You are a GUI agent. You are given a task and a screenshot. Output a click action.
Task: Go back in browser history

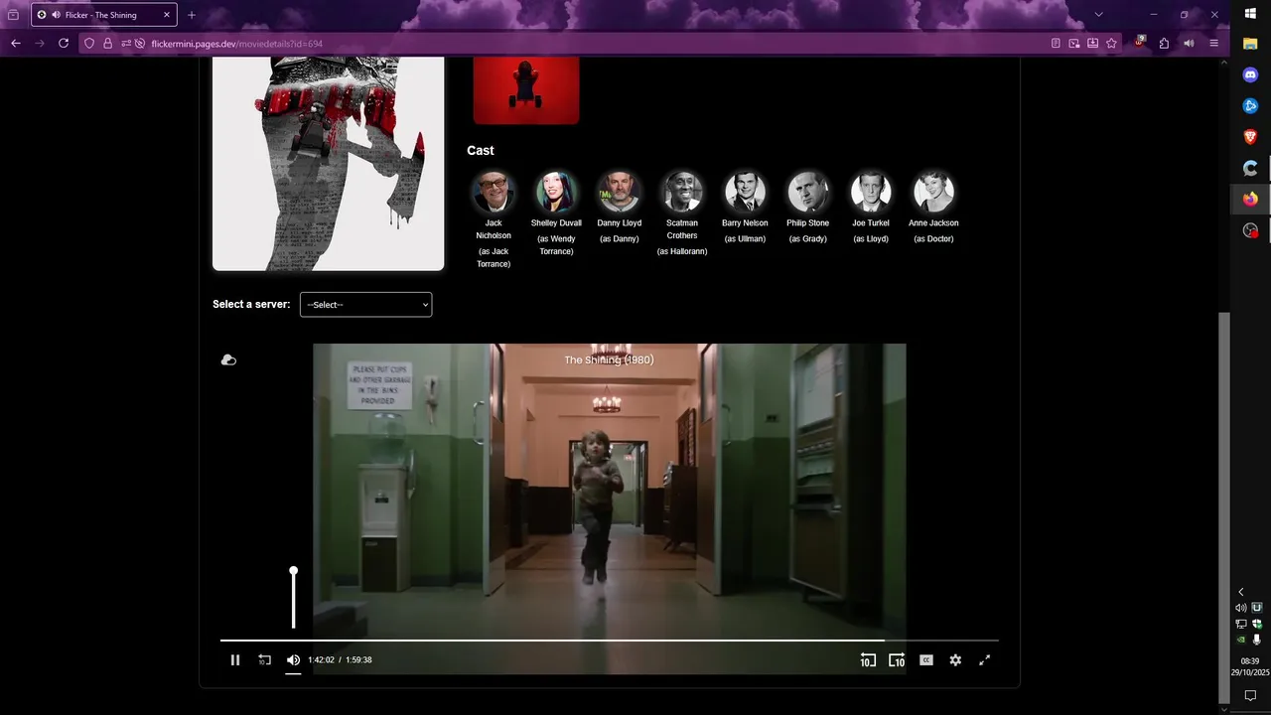point(15,44)
